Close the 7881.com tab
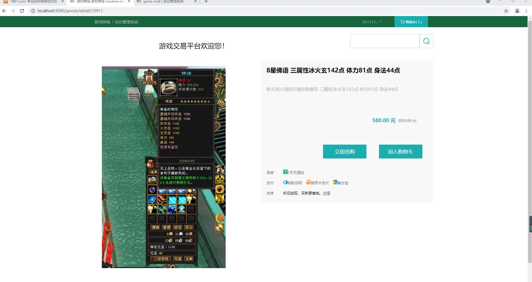This screenshot has height=282, width=532. 62,1
